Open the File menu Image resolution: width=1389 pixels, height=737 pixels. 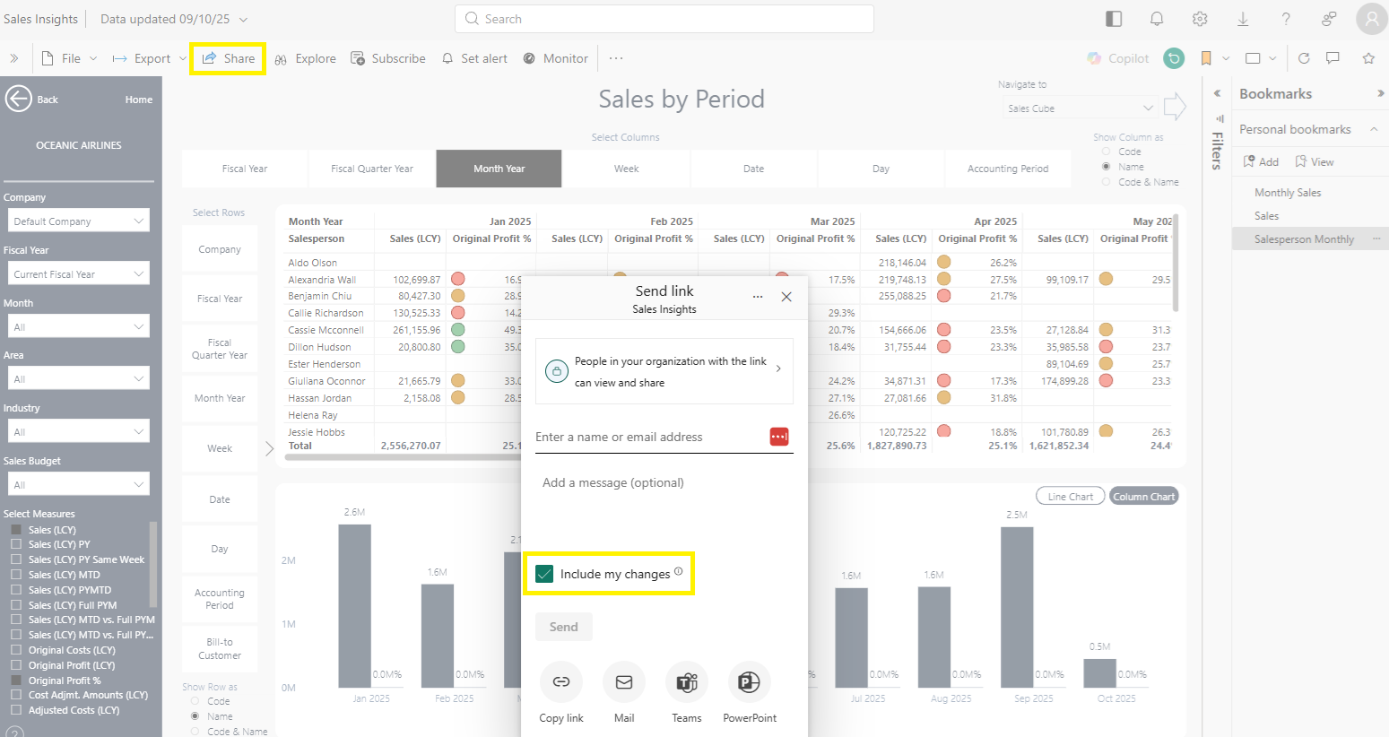click(70, 58)
